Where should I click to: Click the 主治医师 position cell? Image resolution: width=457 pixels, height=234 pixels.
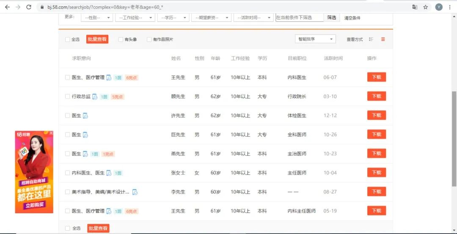(297, 154)
